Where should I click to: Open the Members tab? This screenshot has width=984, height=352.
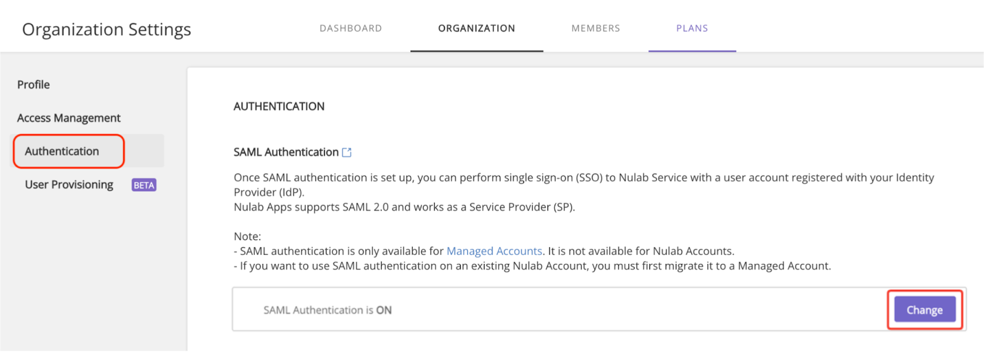[x=595, y=28]
